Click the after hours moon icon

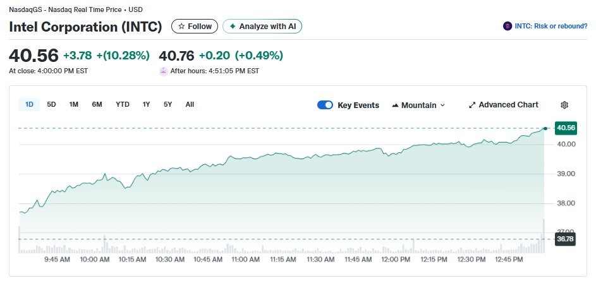point(164,71)
